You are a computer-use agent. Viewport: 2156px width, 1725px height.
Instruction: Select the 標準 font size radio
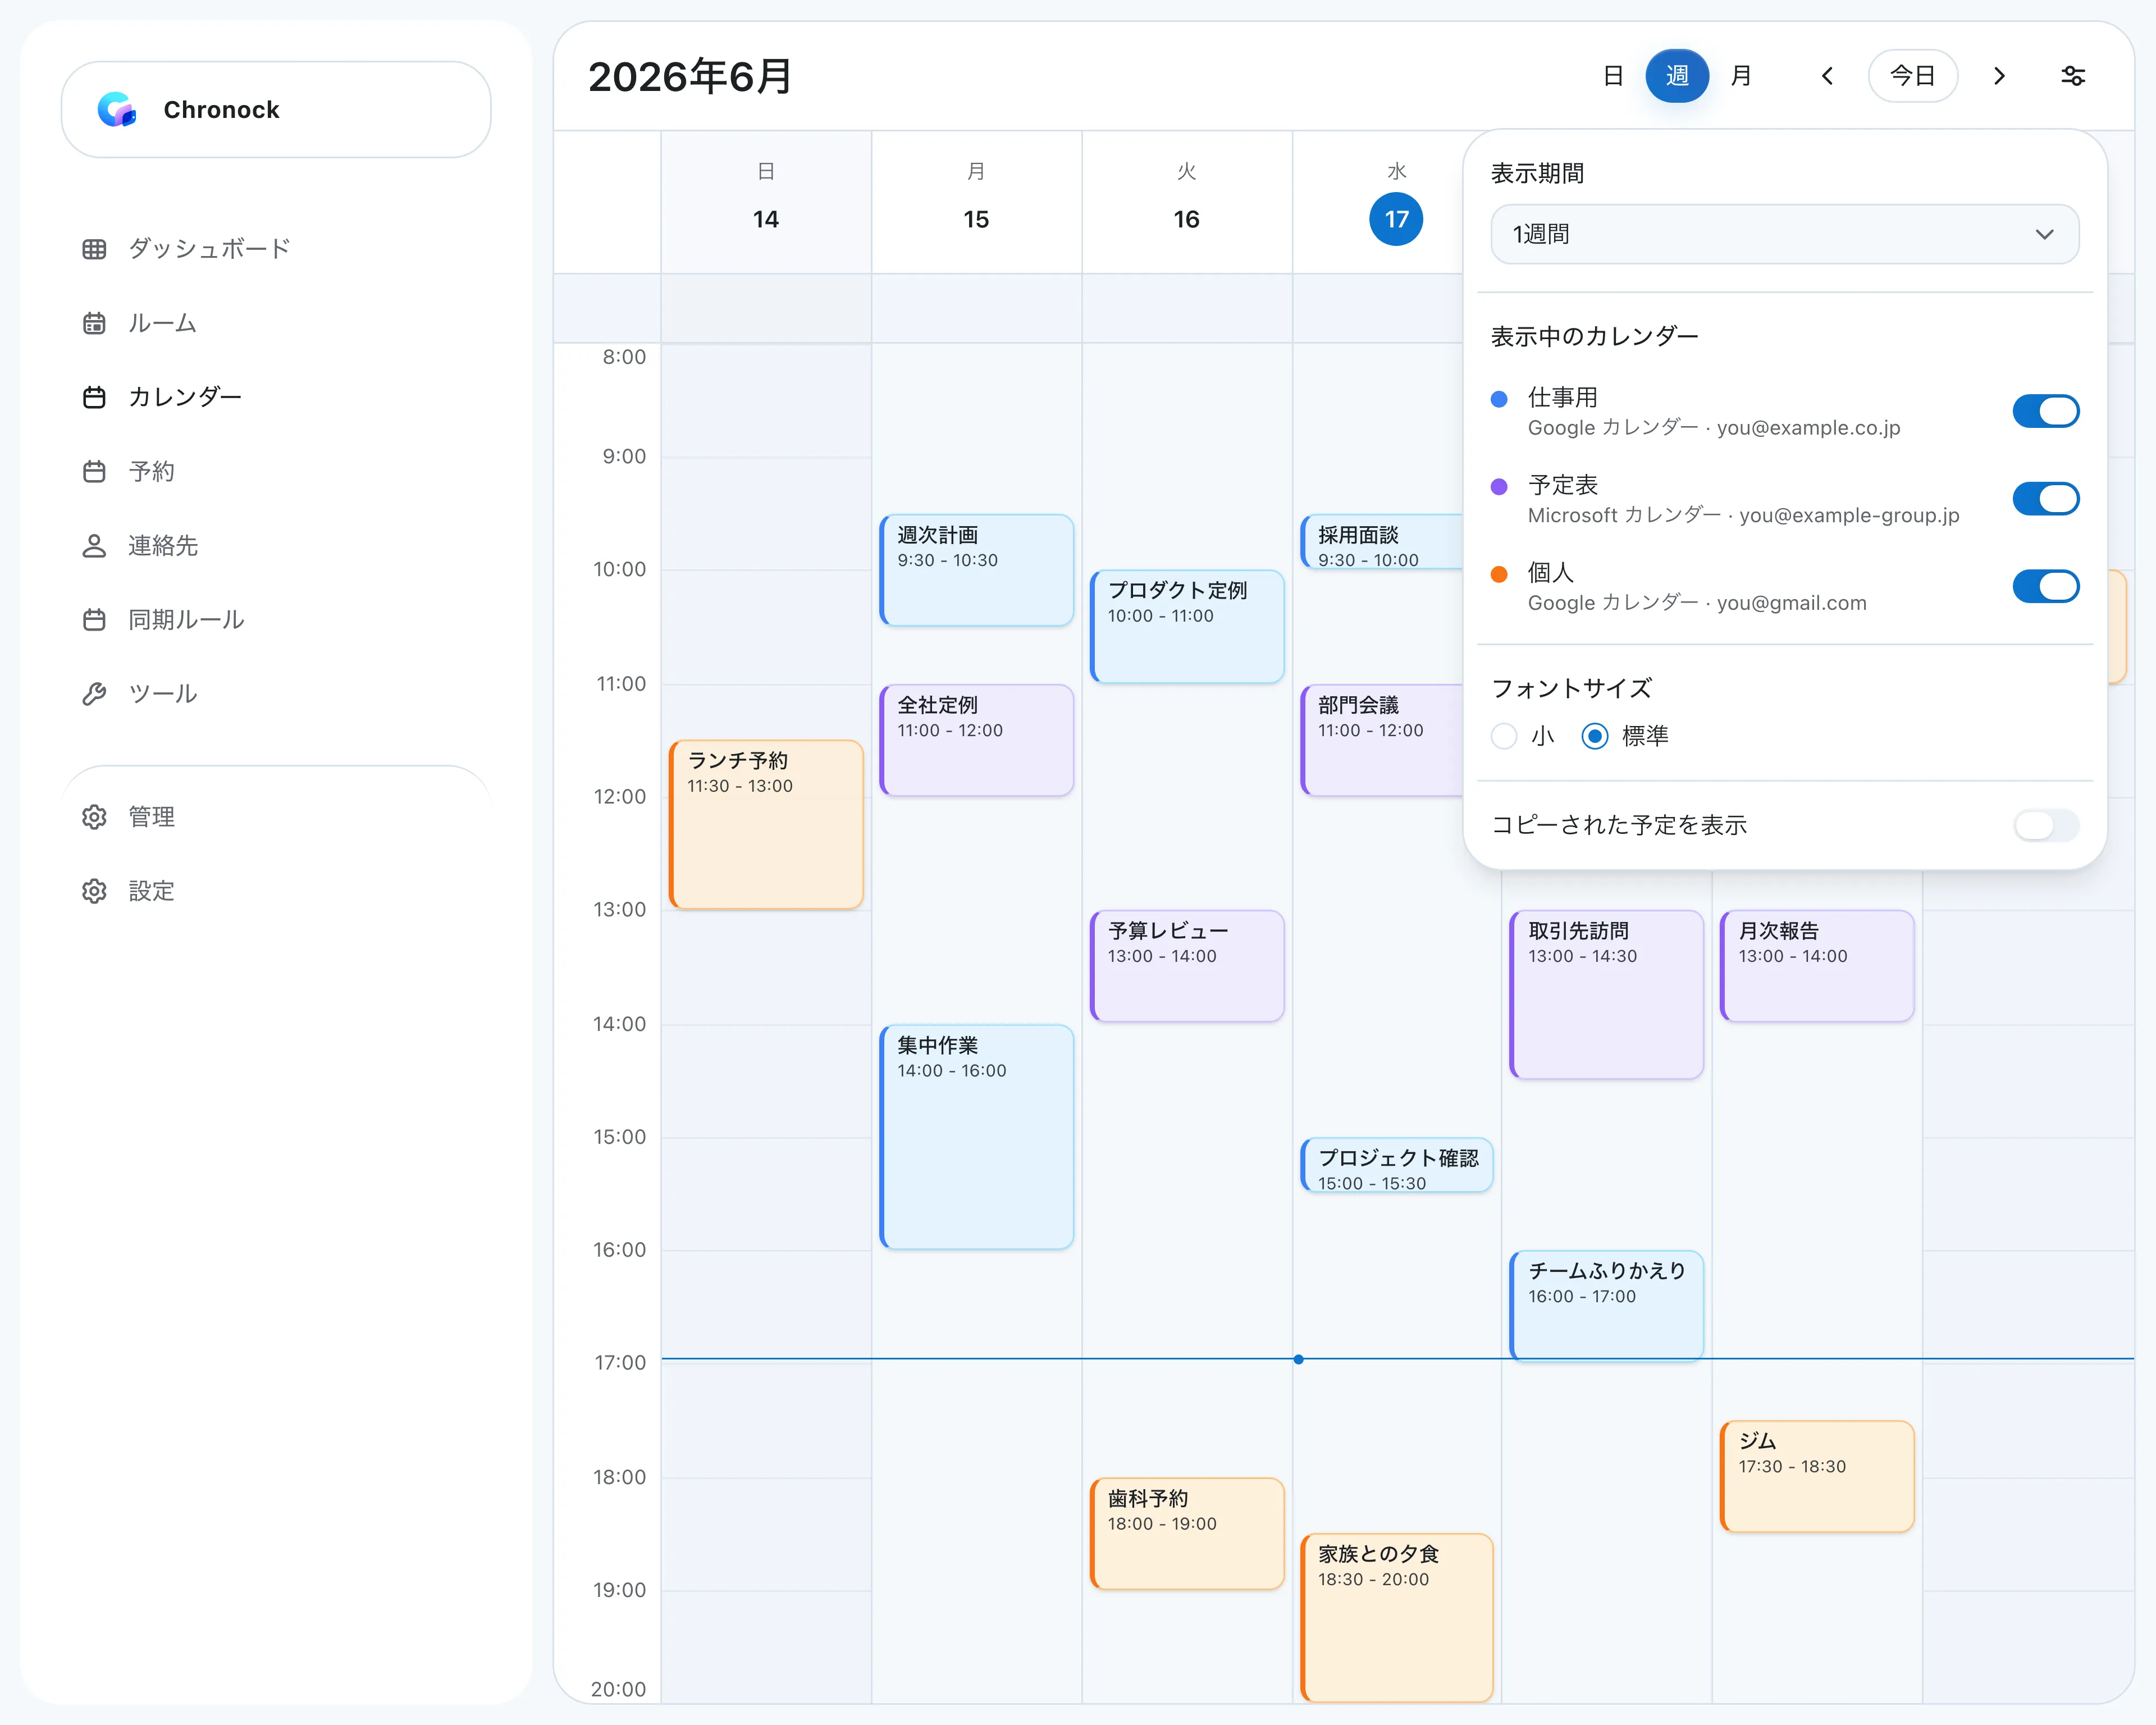1595,737
